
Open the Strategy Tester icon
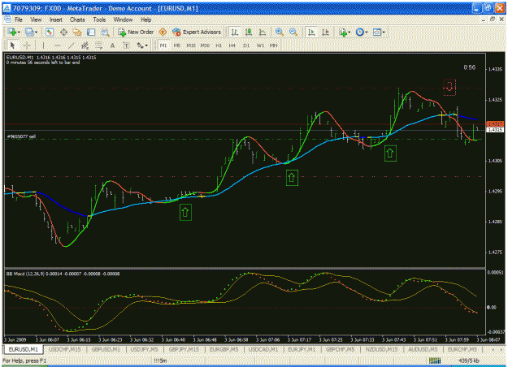tap(105, 32)
